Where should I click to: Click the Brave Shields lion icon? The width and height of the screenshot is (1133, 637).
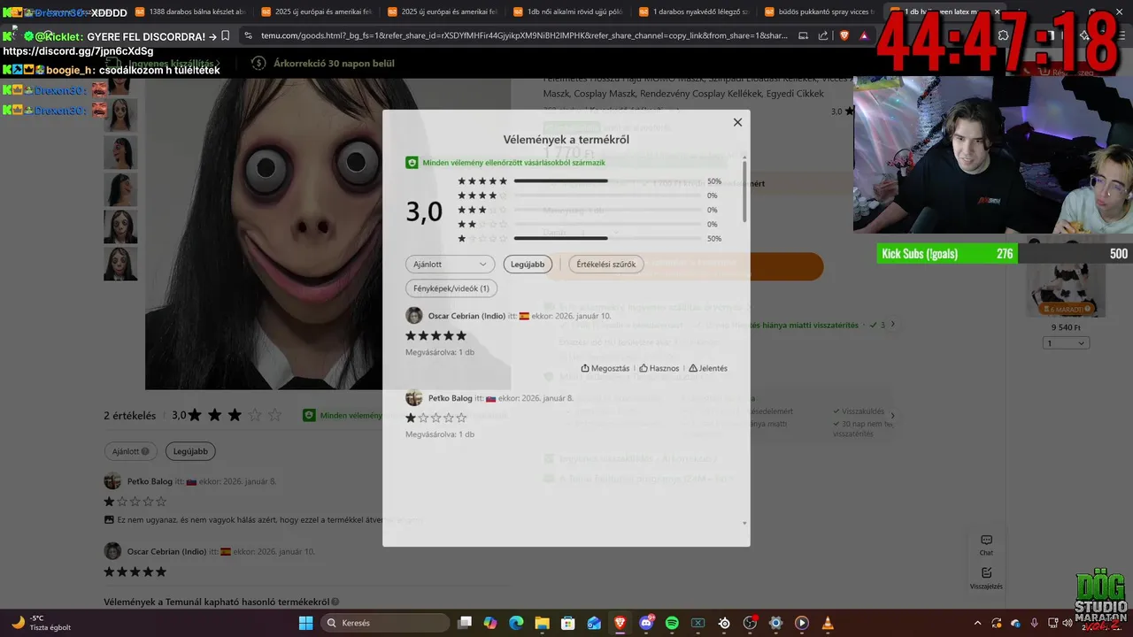click(x=844, y=35)
